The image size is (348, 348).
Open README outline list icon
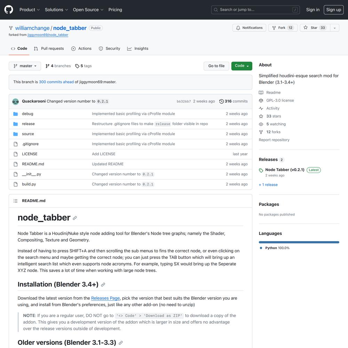tap(15, 201)
